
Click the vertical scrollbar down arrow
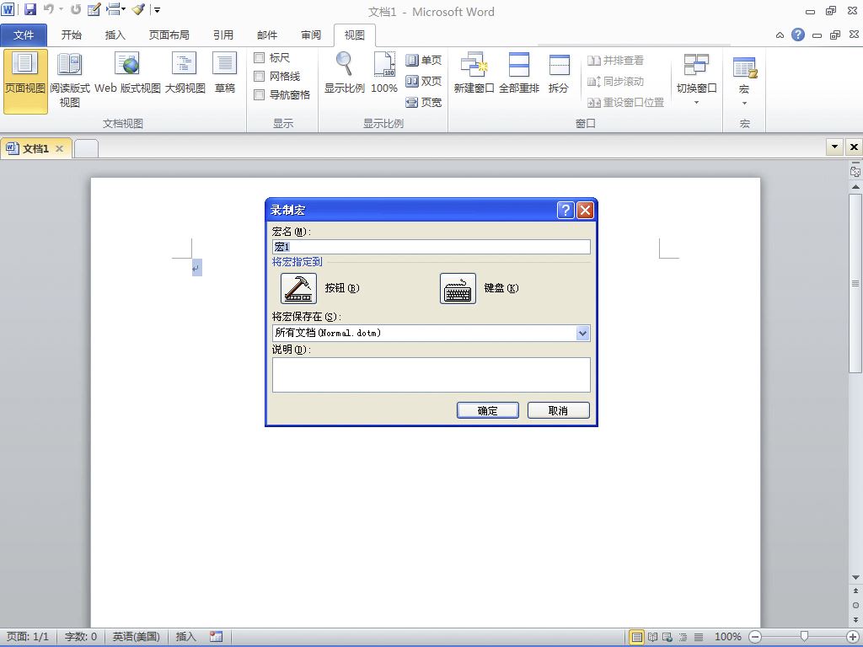coord(855,577)
